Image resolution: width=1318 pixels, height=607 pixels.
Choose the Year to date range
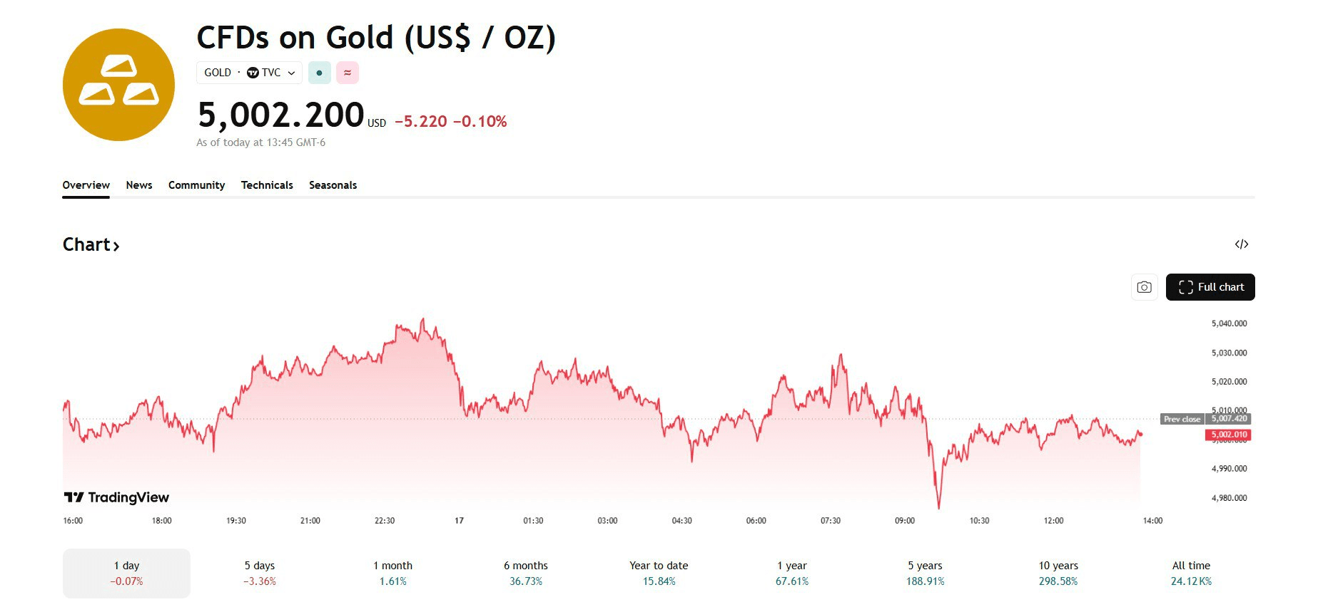pos(659,573)
